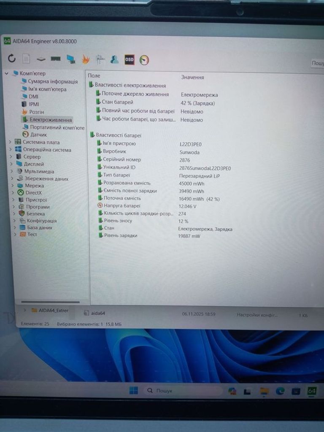Viewport: 324px width, 432px height.
Task: Click the taskbar Пошук search box
Action: click(x=183, y=391)
